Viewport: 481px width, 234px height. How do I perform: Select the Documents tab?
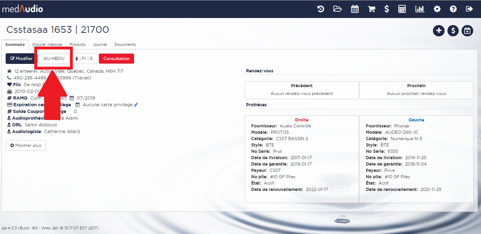125,44
